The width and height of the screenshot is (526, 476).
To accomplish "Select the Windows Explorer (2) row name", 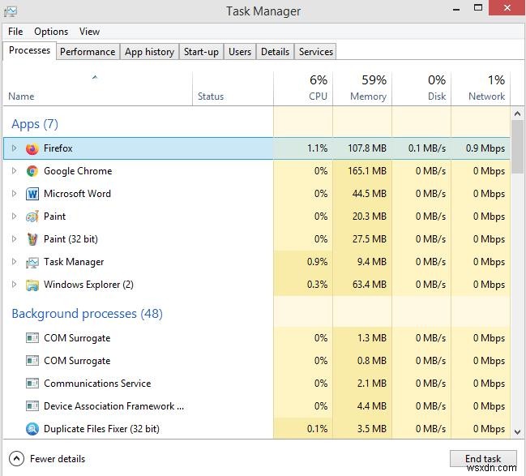I will pos(88,285).
